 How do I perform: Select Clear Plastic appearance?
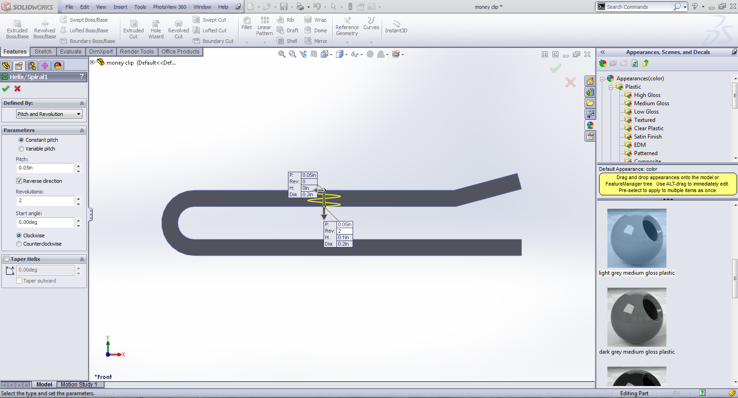coord(648,128)
